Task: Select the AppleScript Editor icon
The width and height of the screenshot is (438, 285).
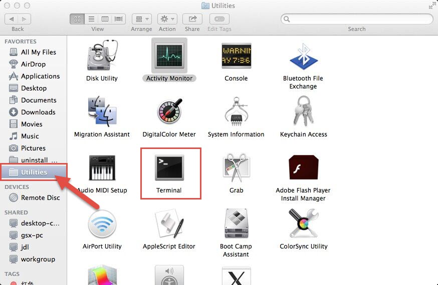Action: coord(169,223)
